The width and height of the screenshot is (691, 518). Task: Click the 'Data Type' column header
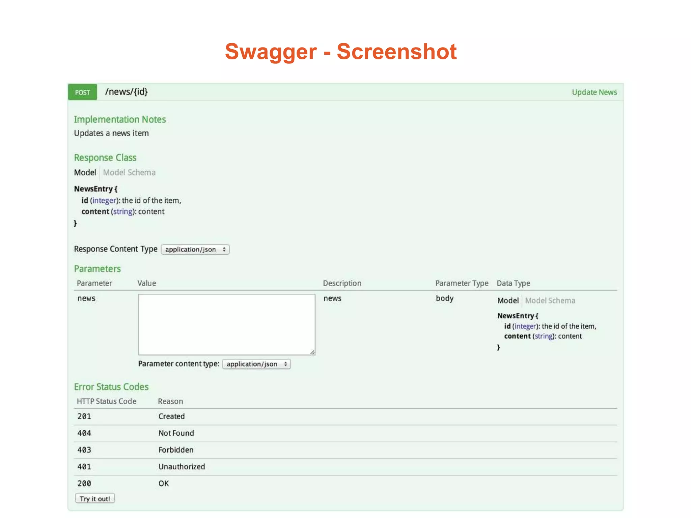point(513,283)
